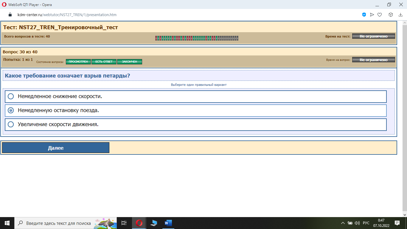Click the test title NST27_TREN_Тренировочный_тест
The height and width of the screenshot is (229, 407).
[60, 27]
